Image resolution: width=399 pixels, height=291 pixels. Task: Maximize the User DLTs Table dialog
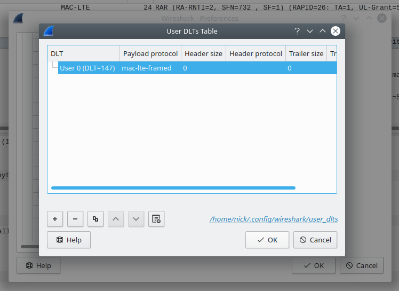coord(323,31)
